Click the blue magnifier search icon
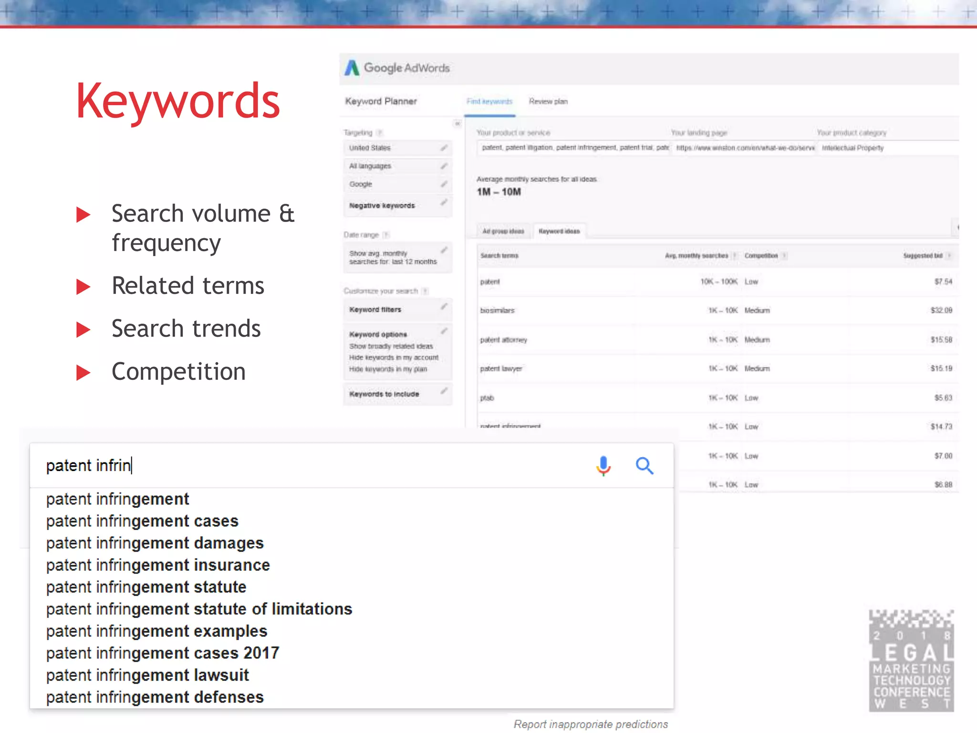Viewport: 977px width, 733px height. [x=644, y=465]
